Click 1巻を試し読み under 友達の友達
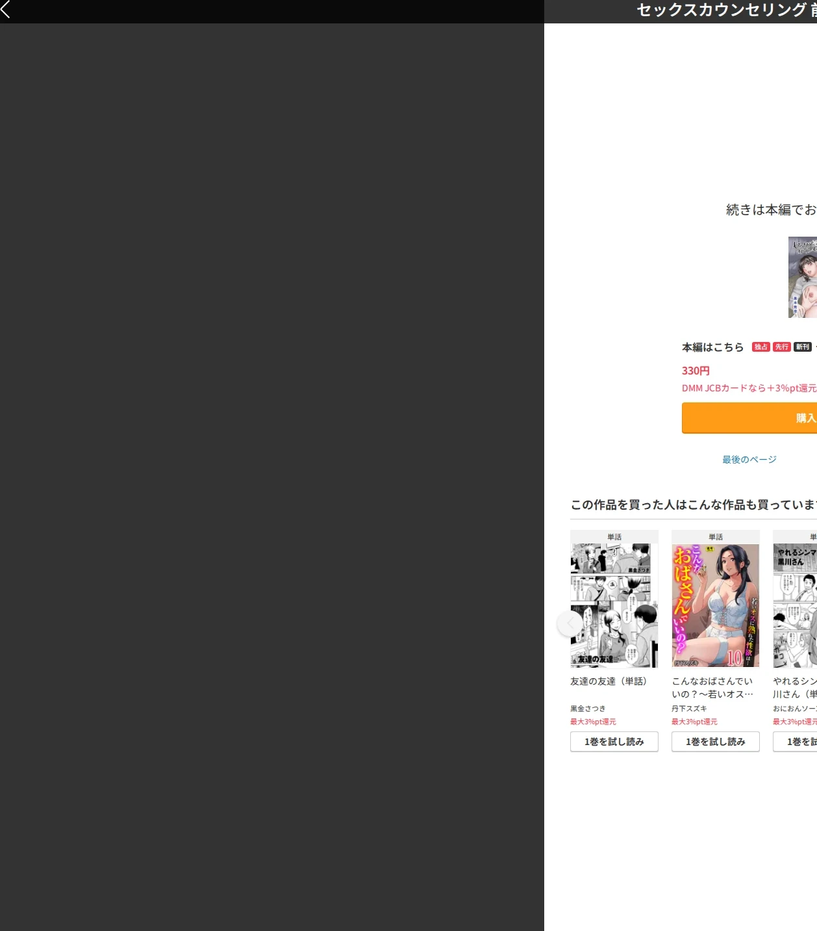Viewport: 817px width, 931px height. [614, 742]
